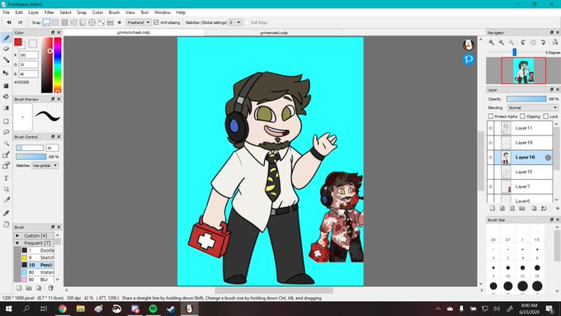Delete brush with trash icon
The image size is (561, 316).
tap(51, 288)
